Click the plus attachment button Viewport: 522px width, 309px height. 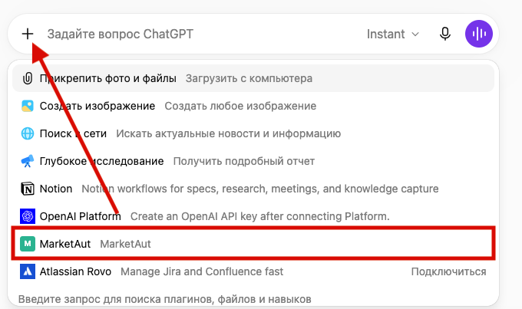click(28, 34)
